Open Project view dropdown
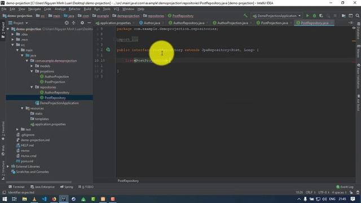 pos(19,23)
